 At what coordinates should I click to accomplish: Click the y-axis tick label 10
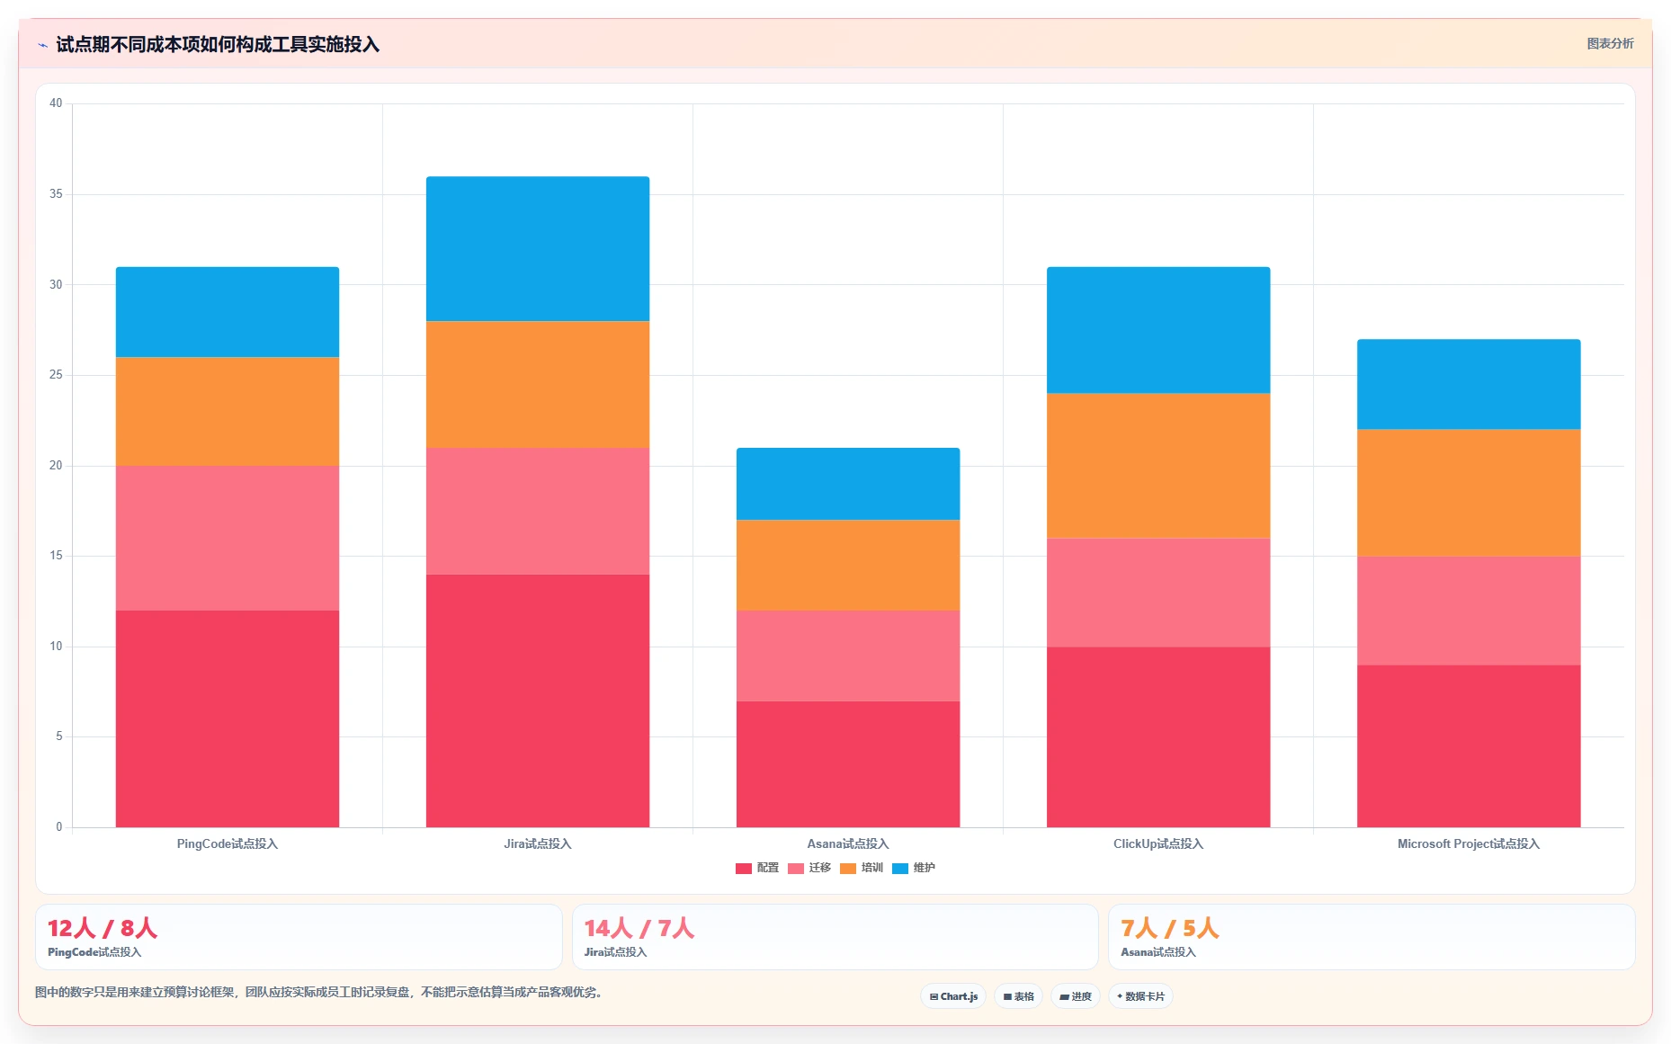56,647
